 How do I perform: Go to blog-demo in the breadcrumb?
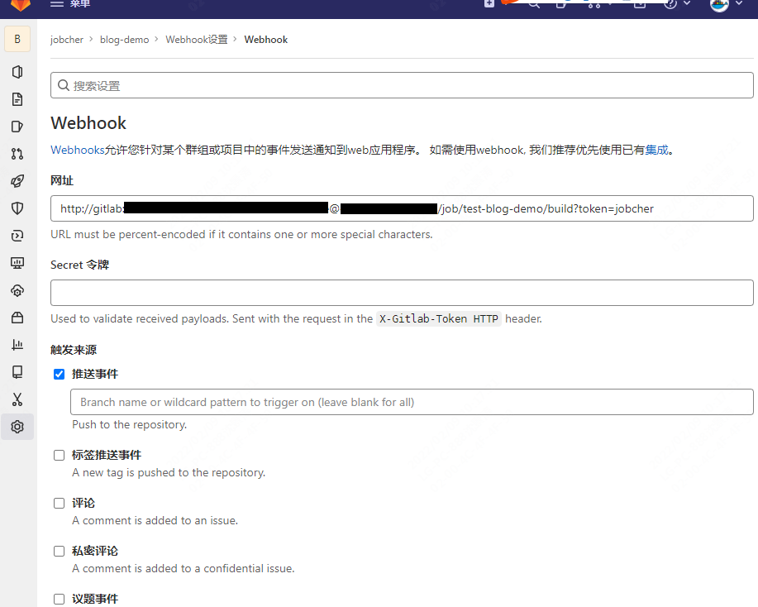(x=124, y=39)
